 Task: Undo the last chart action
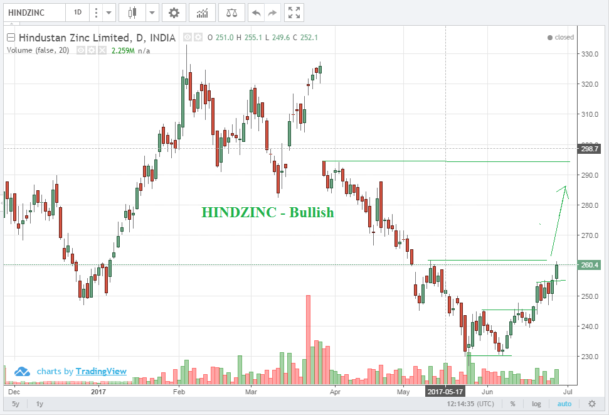256,13
